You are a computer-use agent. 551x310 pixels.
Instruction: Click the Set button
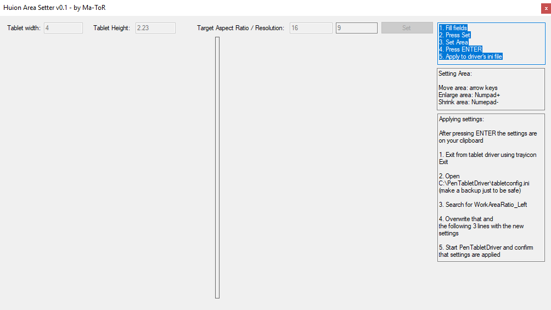click(407, 28)
